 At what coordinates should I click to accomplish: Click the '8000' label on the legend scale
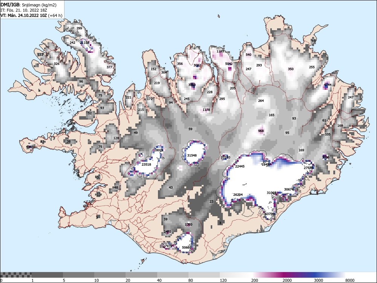pos(350,280)
